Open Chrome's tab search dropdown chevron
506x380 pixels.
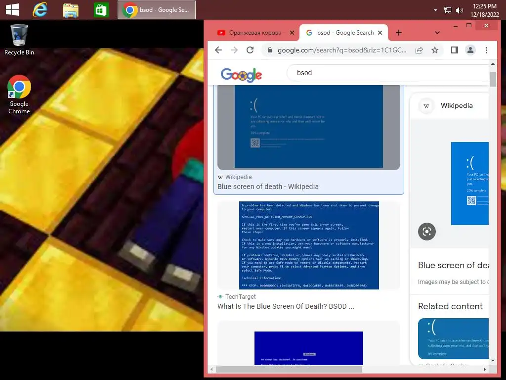pyautogui.click(x=437, y=33)
